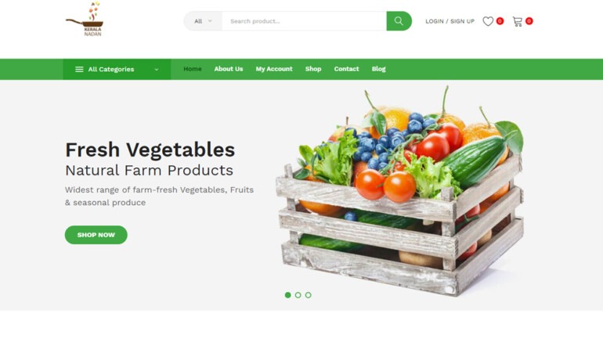
Task: Expand All Categories chevron arrow
Action: 157,70
